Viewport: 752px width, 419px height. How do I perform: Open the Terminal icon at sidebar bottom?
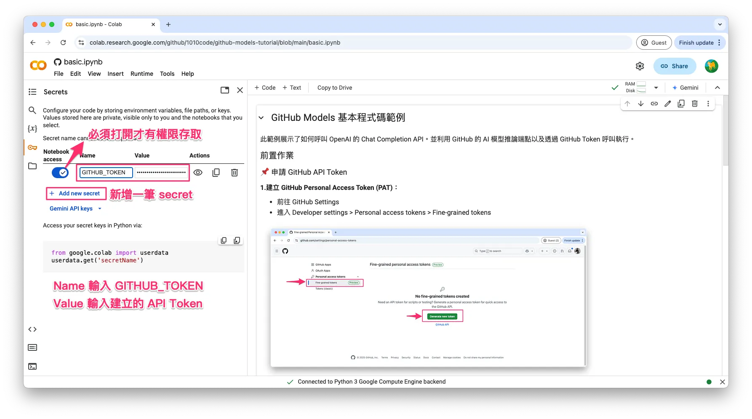click(x=32, y=366)
